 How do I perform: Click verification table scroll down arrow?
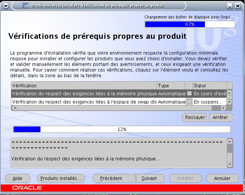(x=229, y=102)
